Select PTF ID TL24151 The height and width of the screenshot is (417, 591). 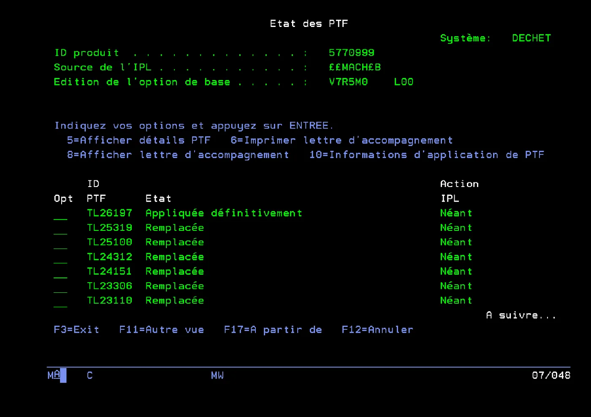110,271
